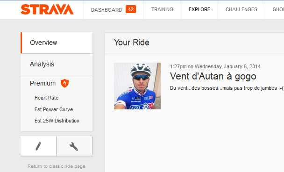Click the Strava logo
Viewport: 284px width, 172px height.
pyautogui.click(x=47, y=9)
